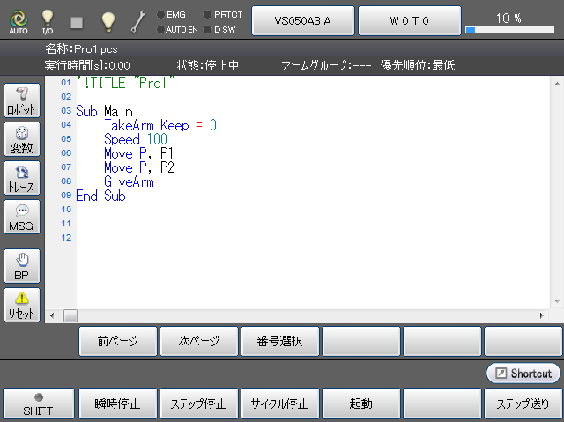
Task: Click the AUTO EN indicator light
Action: tap(160, 29)
